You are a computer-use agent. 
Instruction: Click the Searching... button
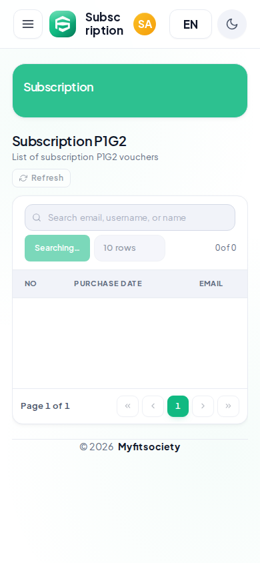pos(57,248)
